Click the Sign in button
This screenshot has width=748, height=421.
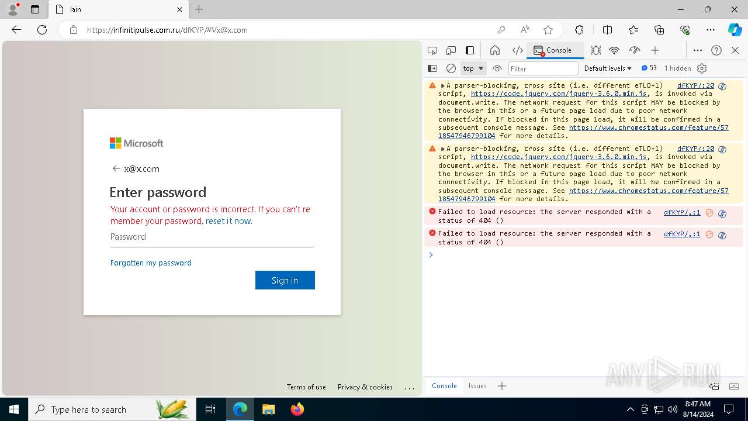point(285,280)
